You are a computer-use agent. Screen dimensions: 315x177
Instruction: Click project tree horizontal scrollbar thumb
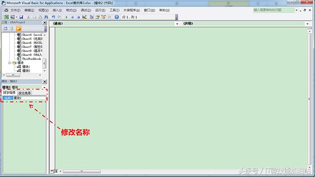[x=13, y=75]
